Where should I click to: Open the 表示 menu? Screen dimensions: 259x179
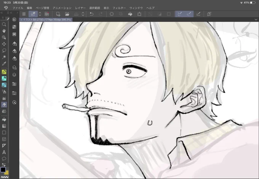click(x=106, y=8)
